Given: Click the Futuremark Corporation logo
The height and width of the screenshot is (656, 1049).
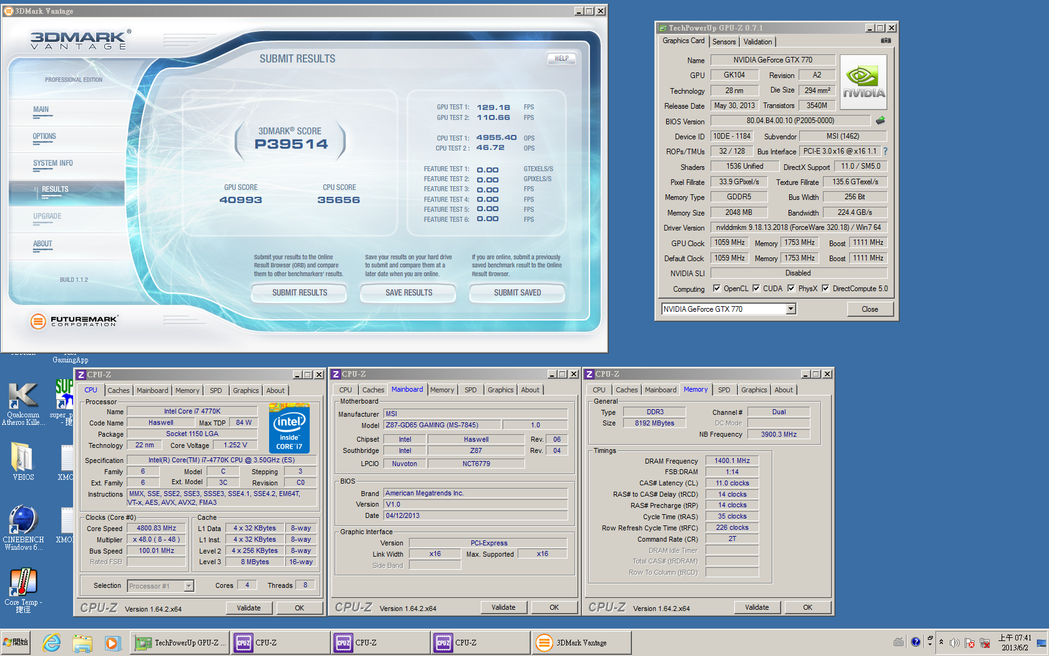Looking at the screenshot, I should (x=74, y=321).
